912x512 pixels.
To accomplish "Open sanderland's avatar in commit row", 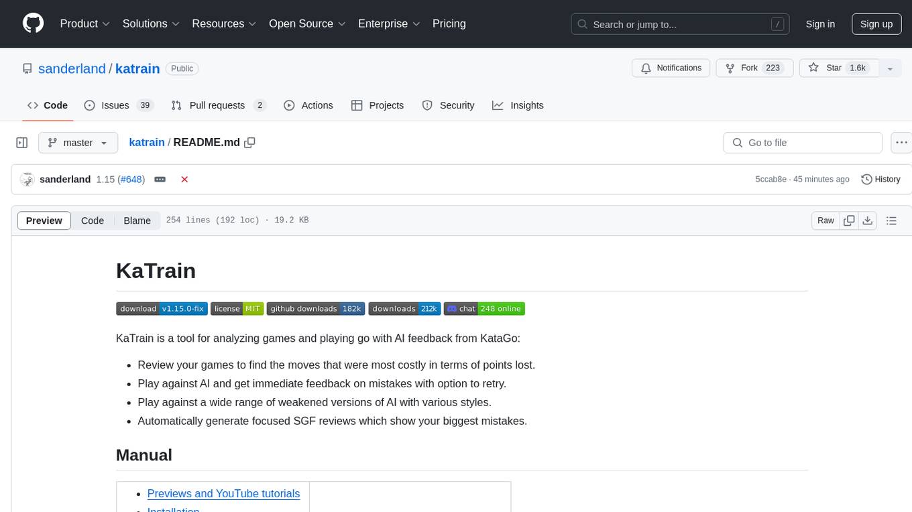I will tap(27, 180).
